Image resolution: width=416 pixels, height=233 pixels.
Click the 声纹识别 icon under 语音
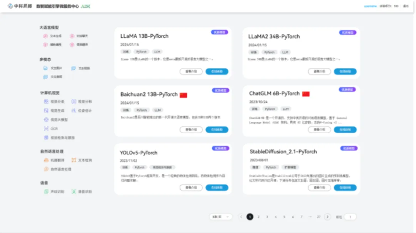click(x=46, y=191)
